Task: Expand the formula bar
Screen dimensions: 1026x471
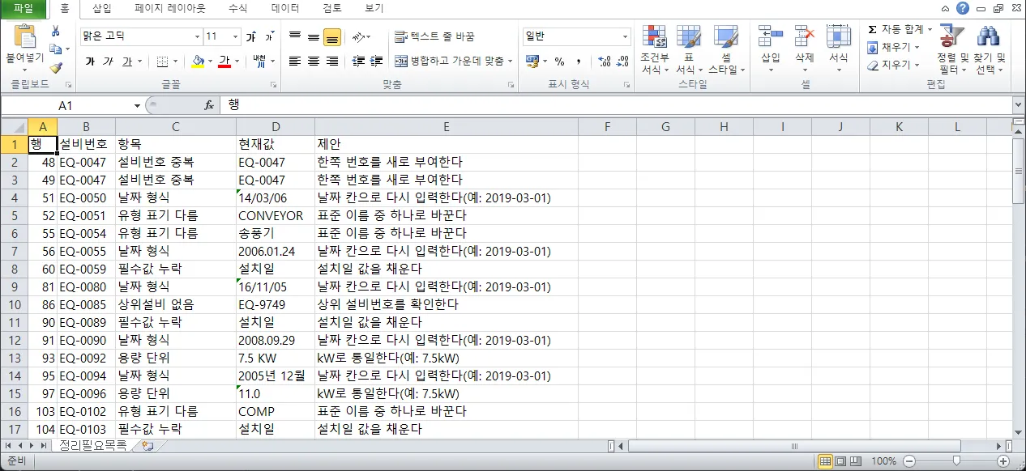Action: [x=1018, y=105]
